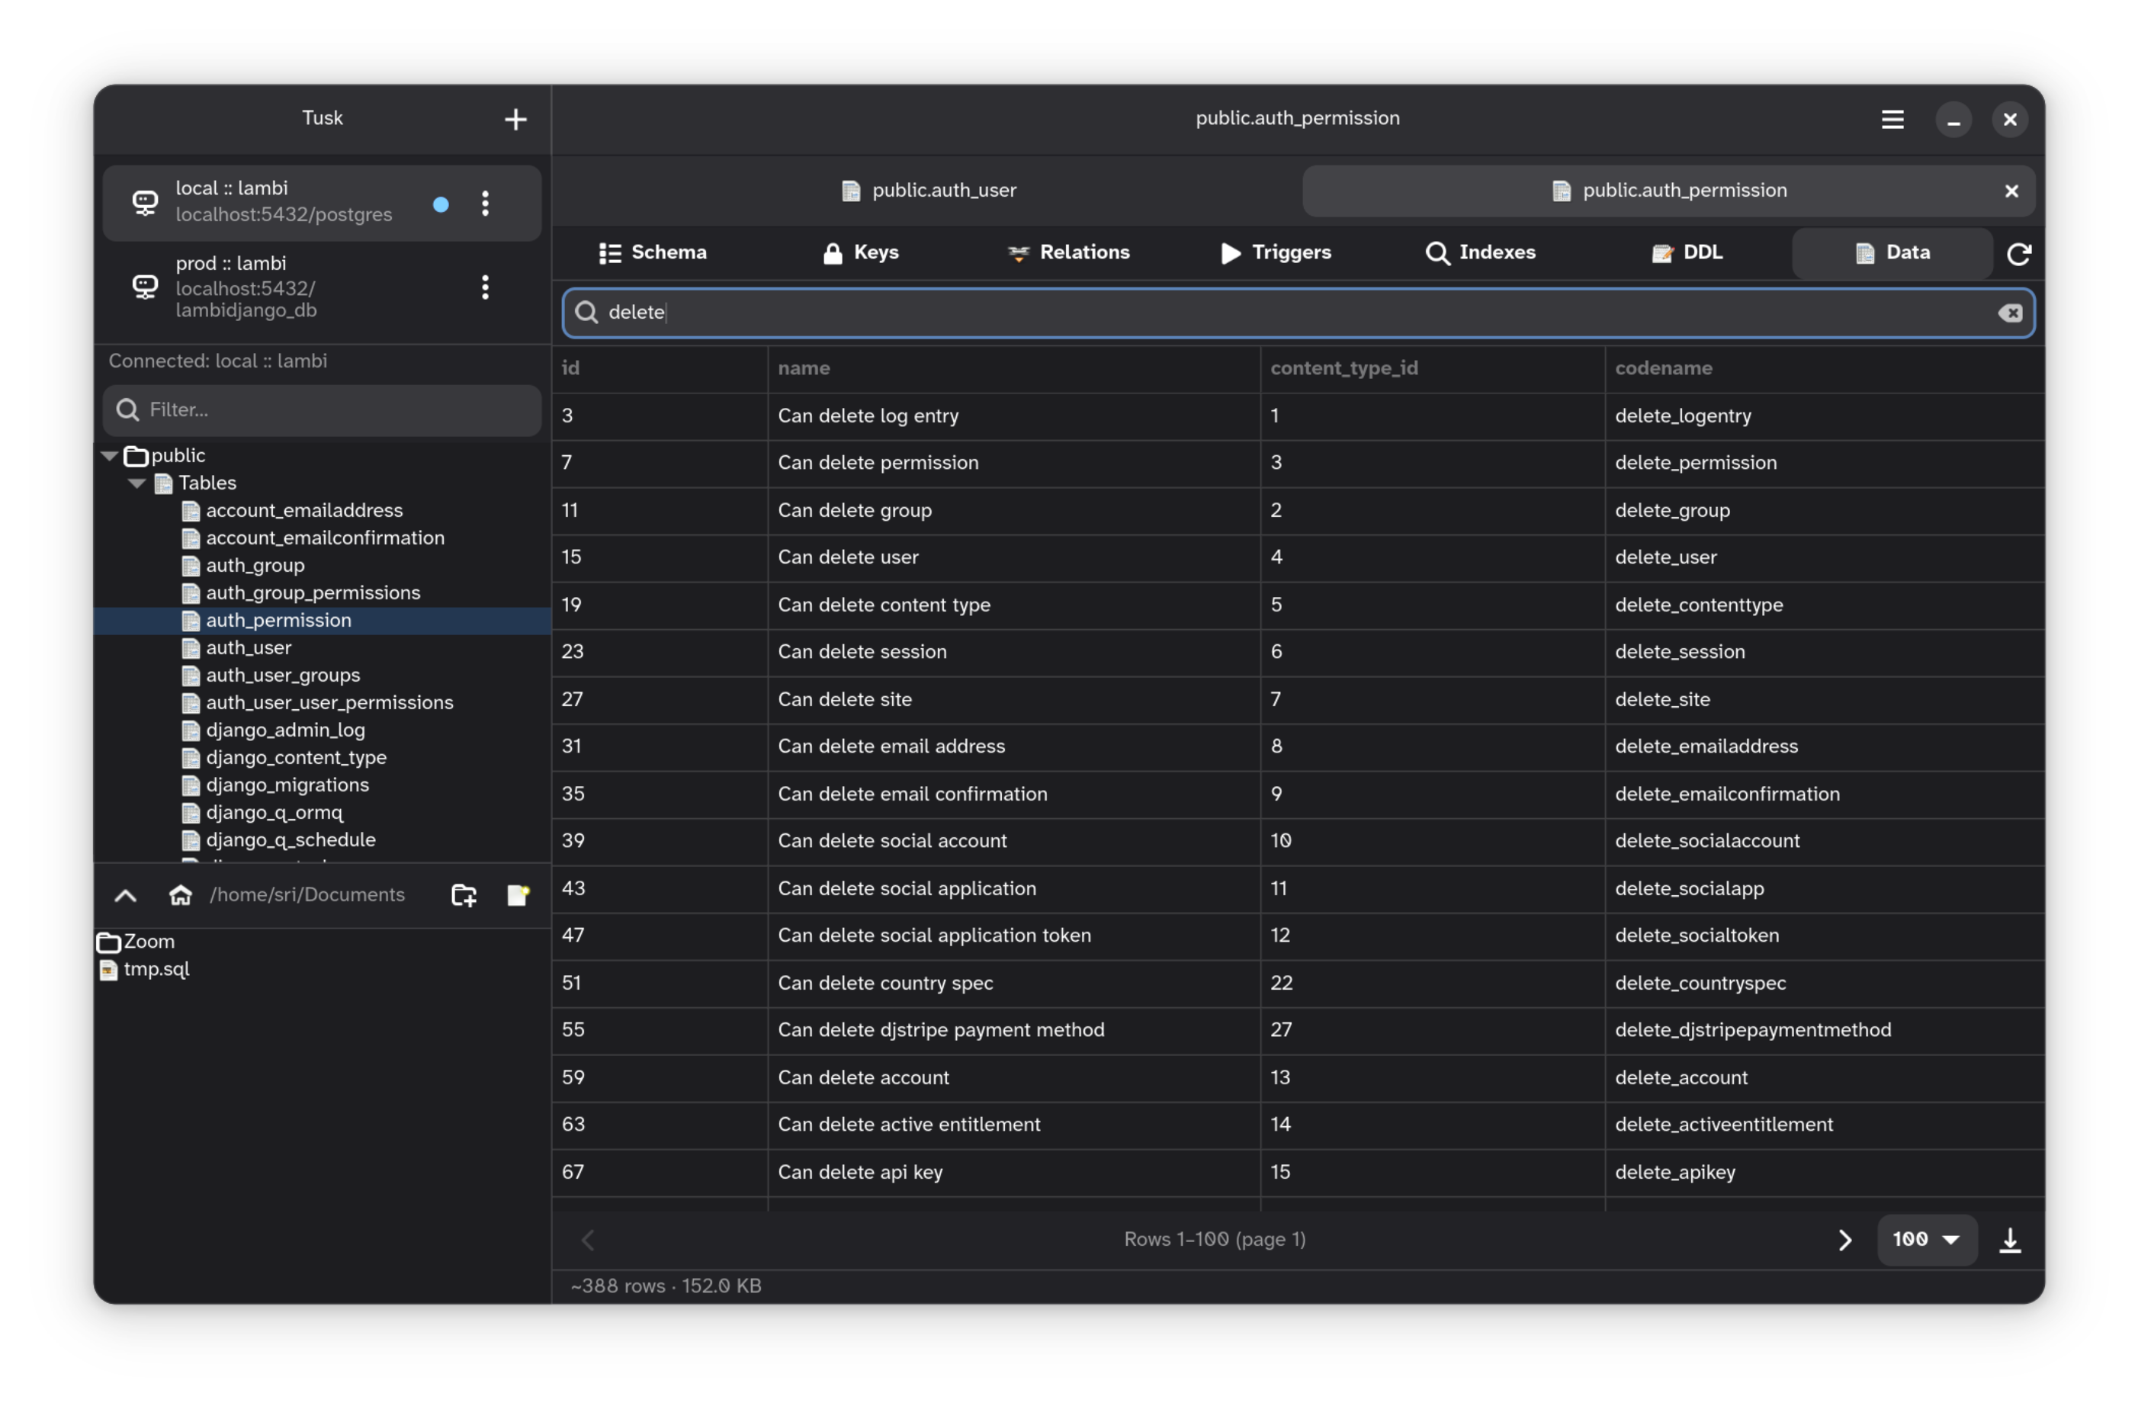Image resolution: width=2138 pixels, height=1406 pixels.
Task: Export the table rows
Action: click(2010, 1240)
